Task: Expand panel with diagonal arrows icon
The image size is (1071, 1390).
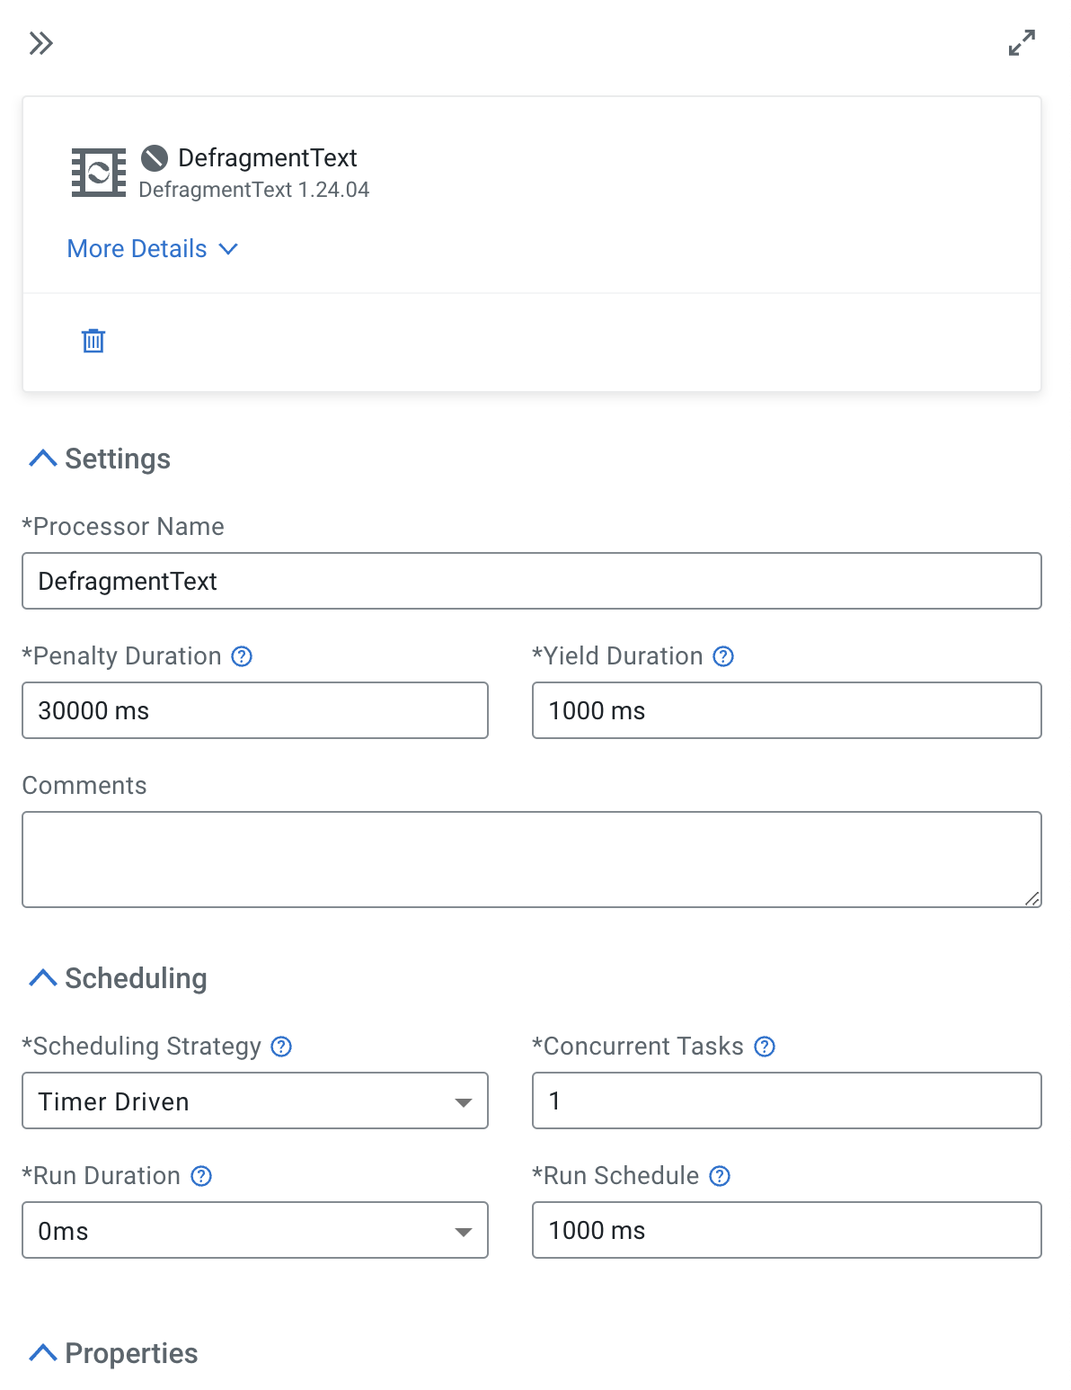Action: (1022, 43)
